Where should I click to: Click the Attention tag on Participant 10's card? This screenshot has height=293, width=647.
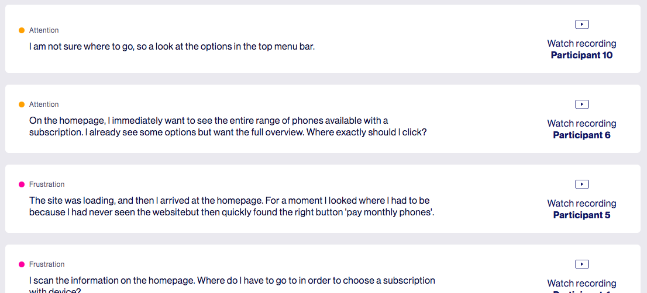click(x=44, y=30)
